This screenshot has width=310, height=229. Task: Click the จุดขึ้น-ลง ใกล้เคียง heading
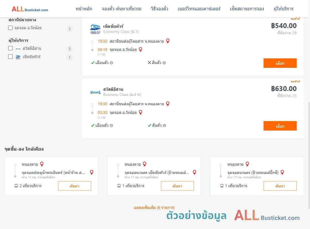[24, 149]
